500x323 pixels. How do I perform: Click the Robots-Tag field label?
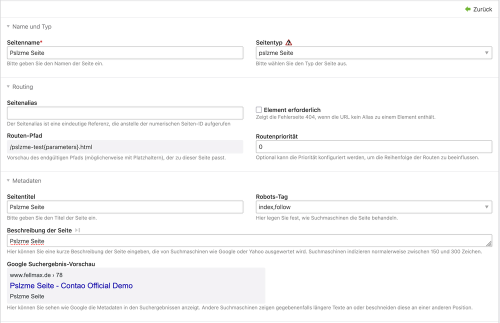coord(271,197)
